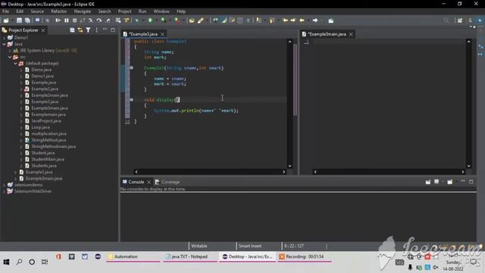Click the Example3.java editor vertical scrollbar
This screenshot has height=273, width=485.
click(289, 103)
